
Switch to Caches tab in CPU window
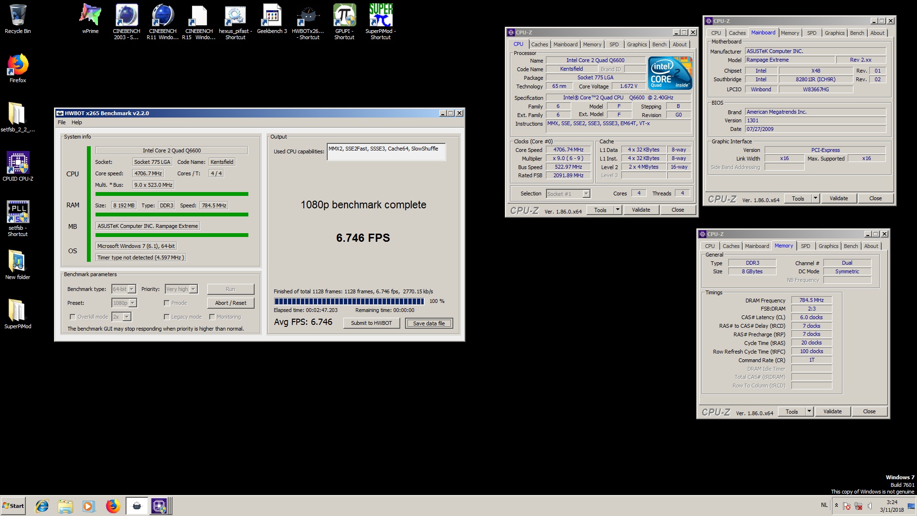coord(540,44)
